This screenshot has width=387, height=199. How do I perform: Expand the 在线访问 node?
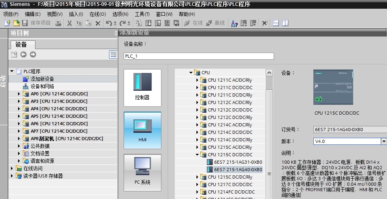coord(11,168)
